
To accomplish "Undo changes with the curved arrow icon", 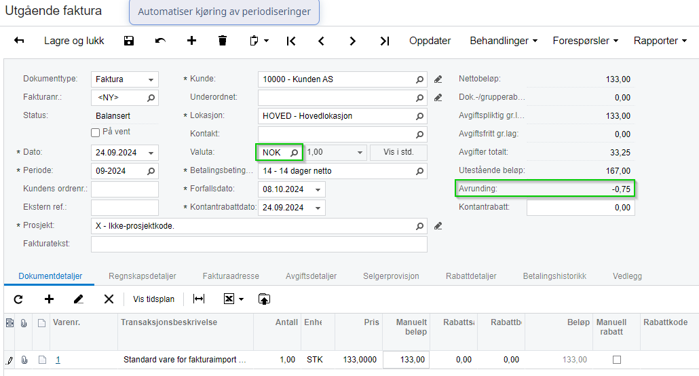I will click(x=160, y=41).
